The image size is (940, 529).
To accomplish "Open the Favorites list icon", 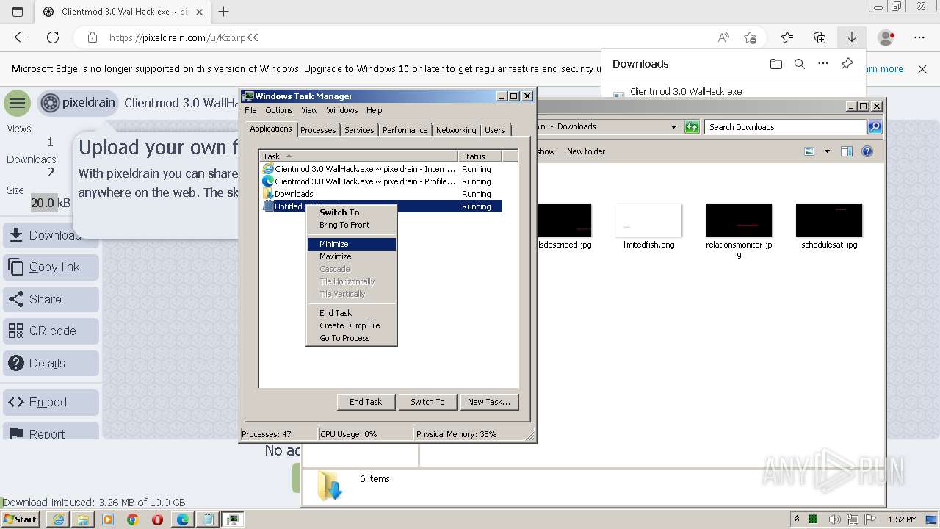I will point(787,37).
